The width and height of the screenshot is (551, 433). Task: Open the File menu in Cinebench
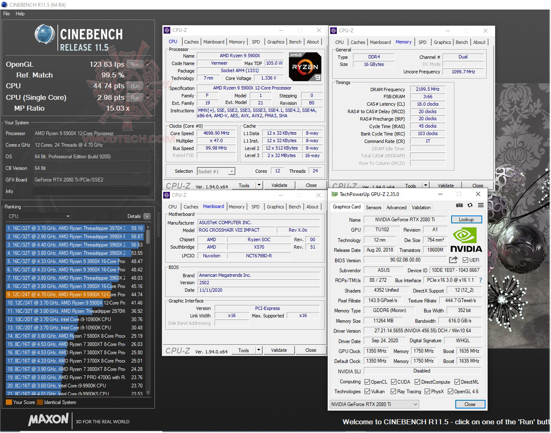pyautogui.click(x=7, y=14)
